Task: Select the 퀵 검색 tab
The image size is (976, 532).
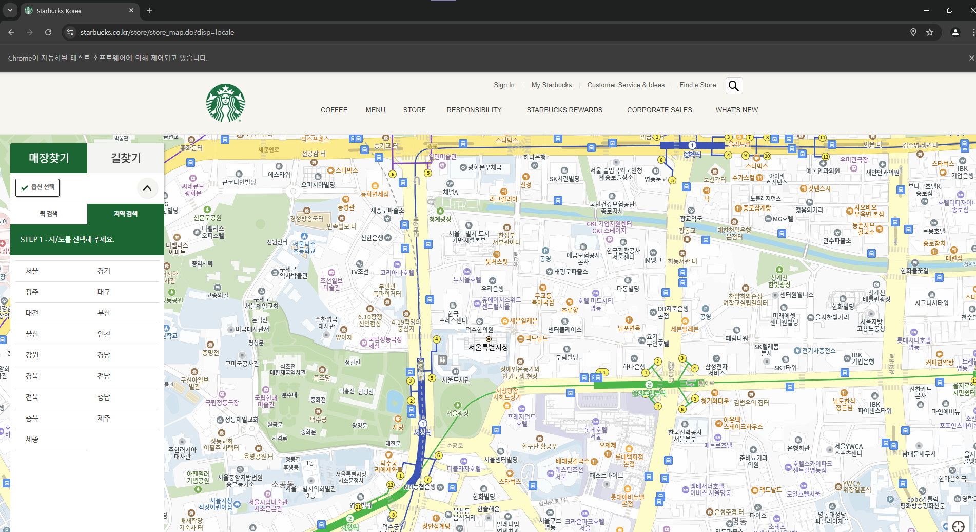Action: tap(49, 214)
